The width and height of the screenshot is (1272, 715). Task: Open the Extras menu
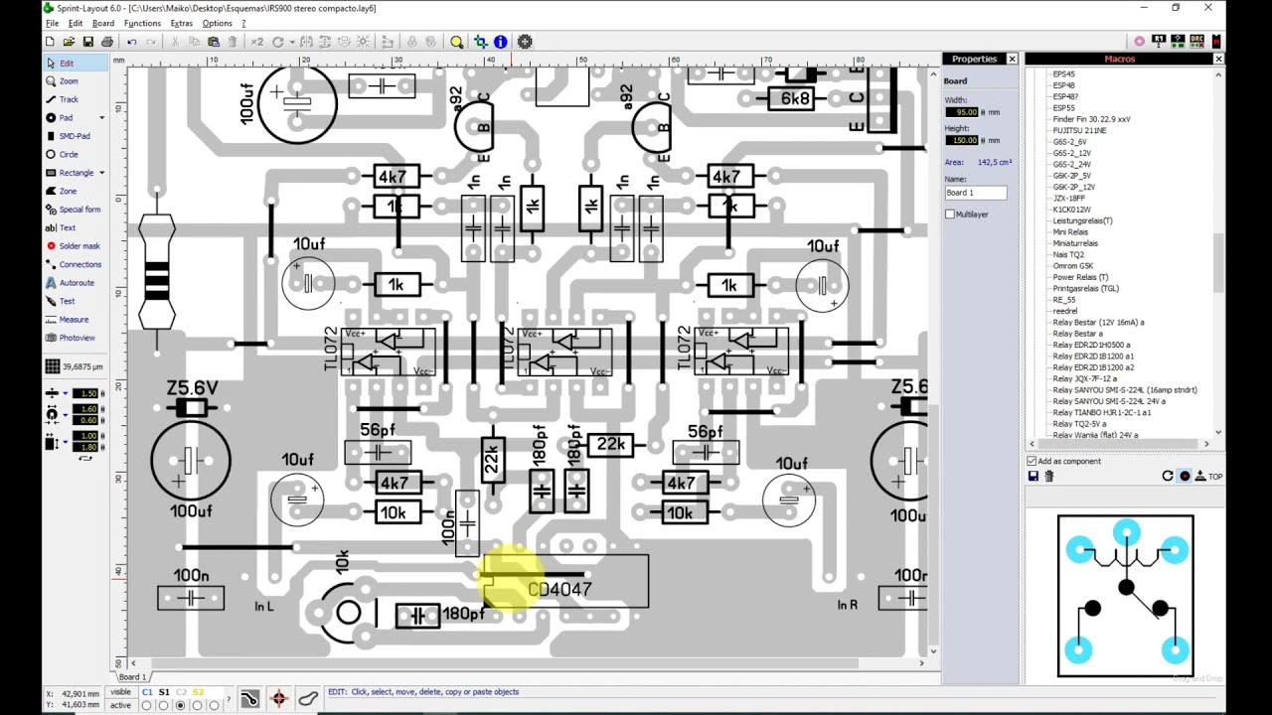181,23
